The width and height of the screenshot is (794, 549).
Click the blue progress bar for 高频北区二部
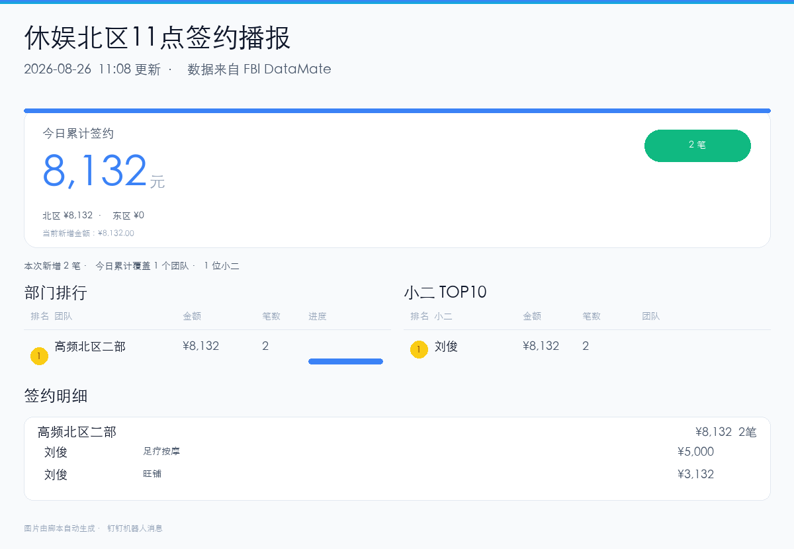tap(345, 361)
